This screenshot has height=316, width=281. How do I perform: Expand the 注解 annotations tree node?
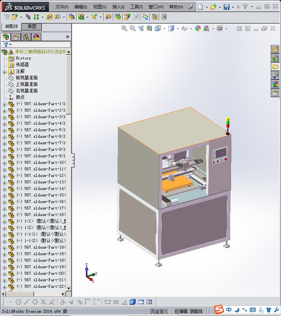[4, 72]
